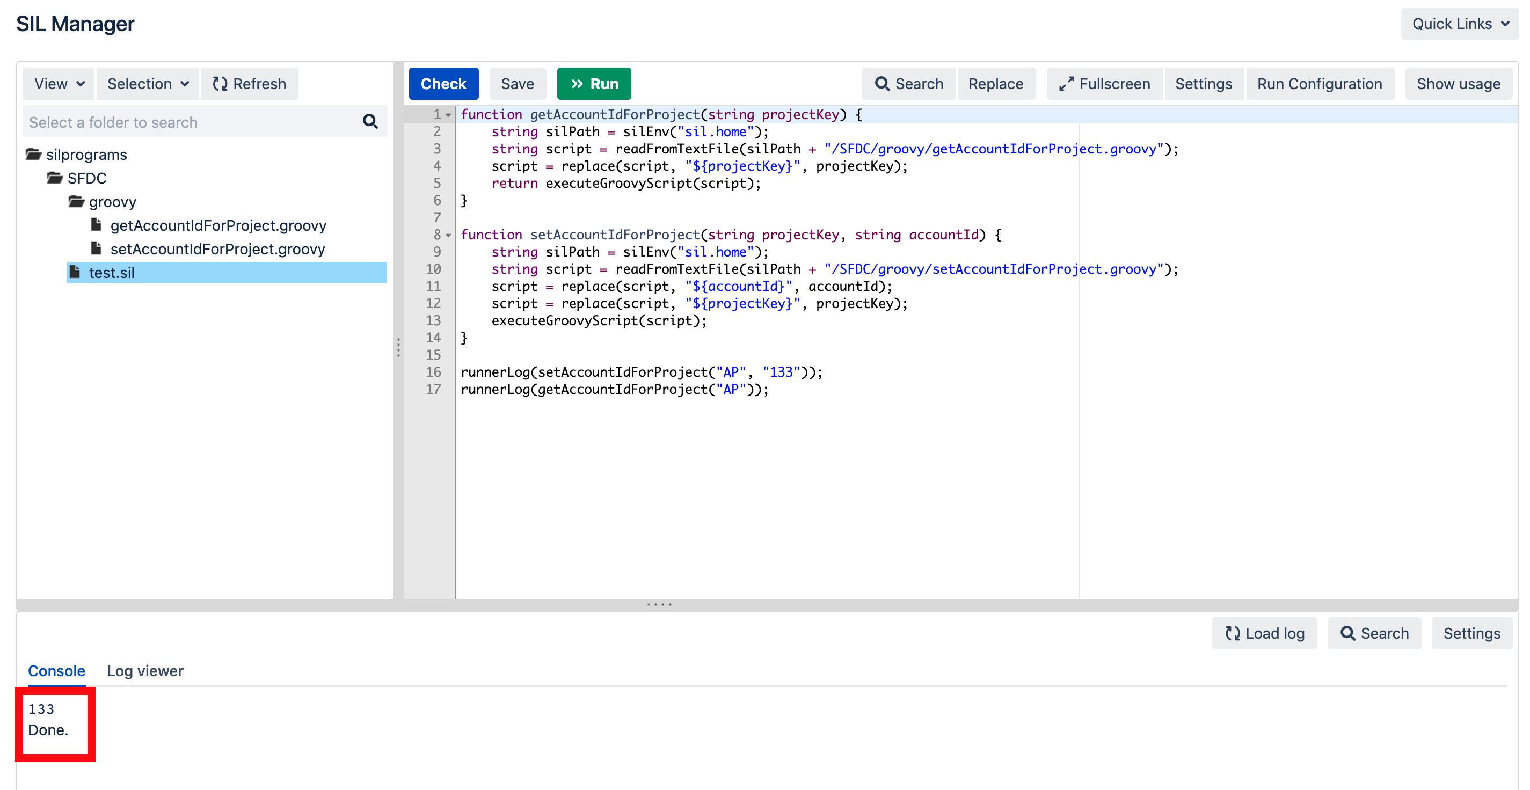This screenshot has height=790, width=1530.
Task: Click the line 16 runnerLog setAccountIdForProject call
Action: (642, 372)
